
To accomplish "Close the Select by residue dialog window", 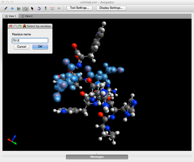I will coord(11,26).
